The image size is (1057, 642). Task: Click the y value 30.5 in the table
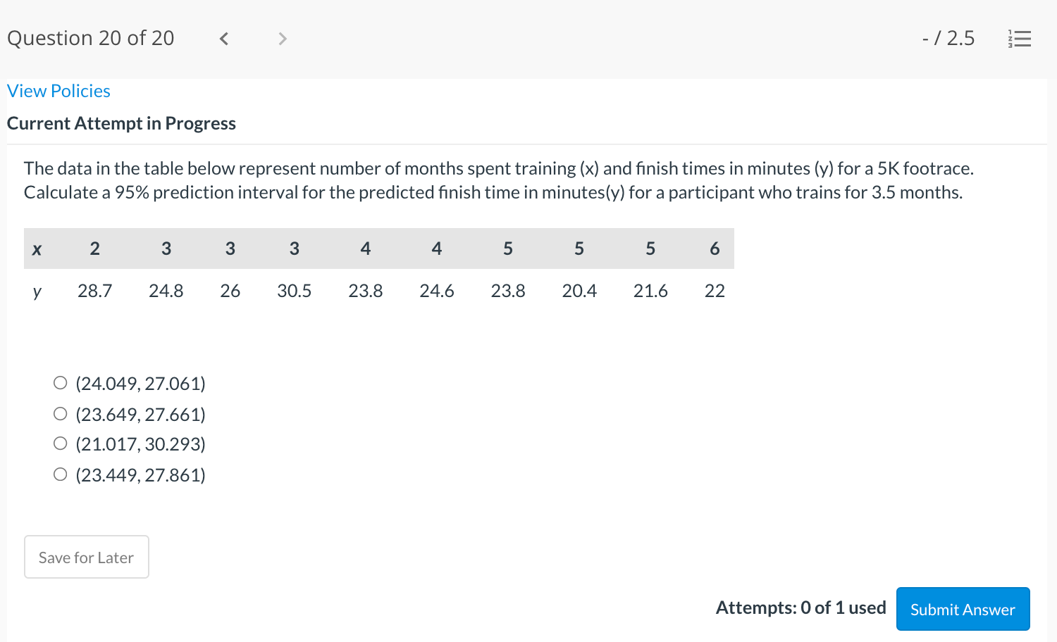click(294, 290)
